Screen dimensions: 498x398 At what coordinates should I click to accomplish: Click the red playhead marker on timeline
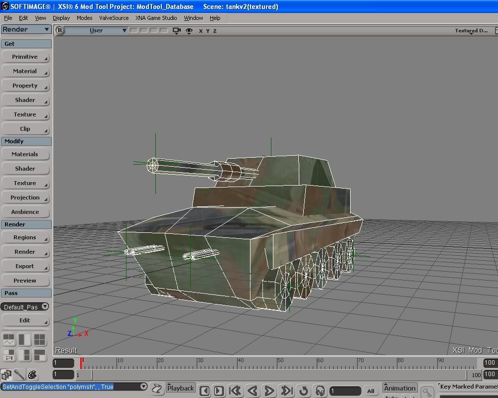coord(81,363)
